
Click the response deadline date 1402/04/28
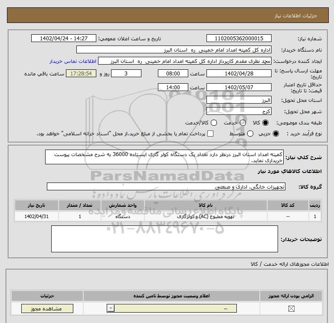(239, 73)
